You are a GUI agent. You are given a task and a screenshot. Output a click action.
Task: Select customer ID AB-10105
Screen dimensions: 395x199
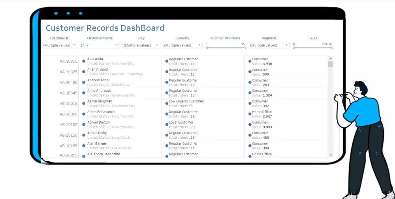point(68,125)
